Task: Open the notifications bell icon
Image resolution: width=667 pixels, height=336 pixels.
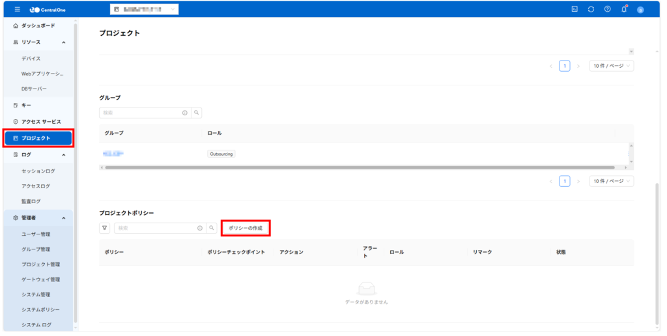Action: [624, 9]
